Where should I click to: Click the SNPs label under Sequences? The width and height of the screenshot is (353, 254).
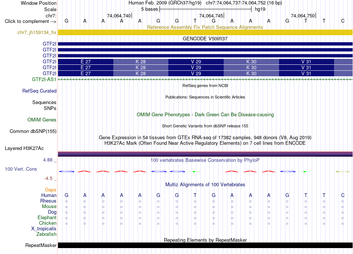(x=50, y=108)
